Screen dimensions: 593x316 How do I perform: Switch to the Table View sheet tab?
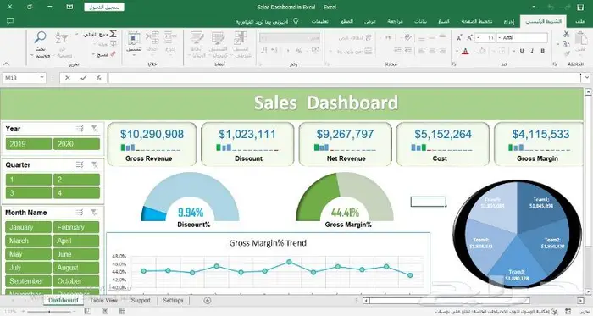[x=104, y=301]
